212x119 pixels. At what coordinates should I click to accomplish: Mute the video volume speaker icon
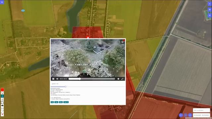pyautogui.click(x=57, y=79)
